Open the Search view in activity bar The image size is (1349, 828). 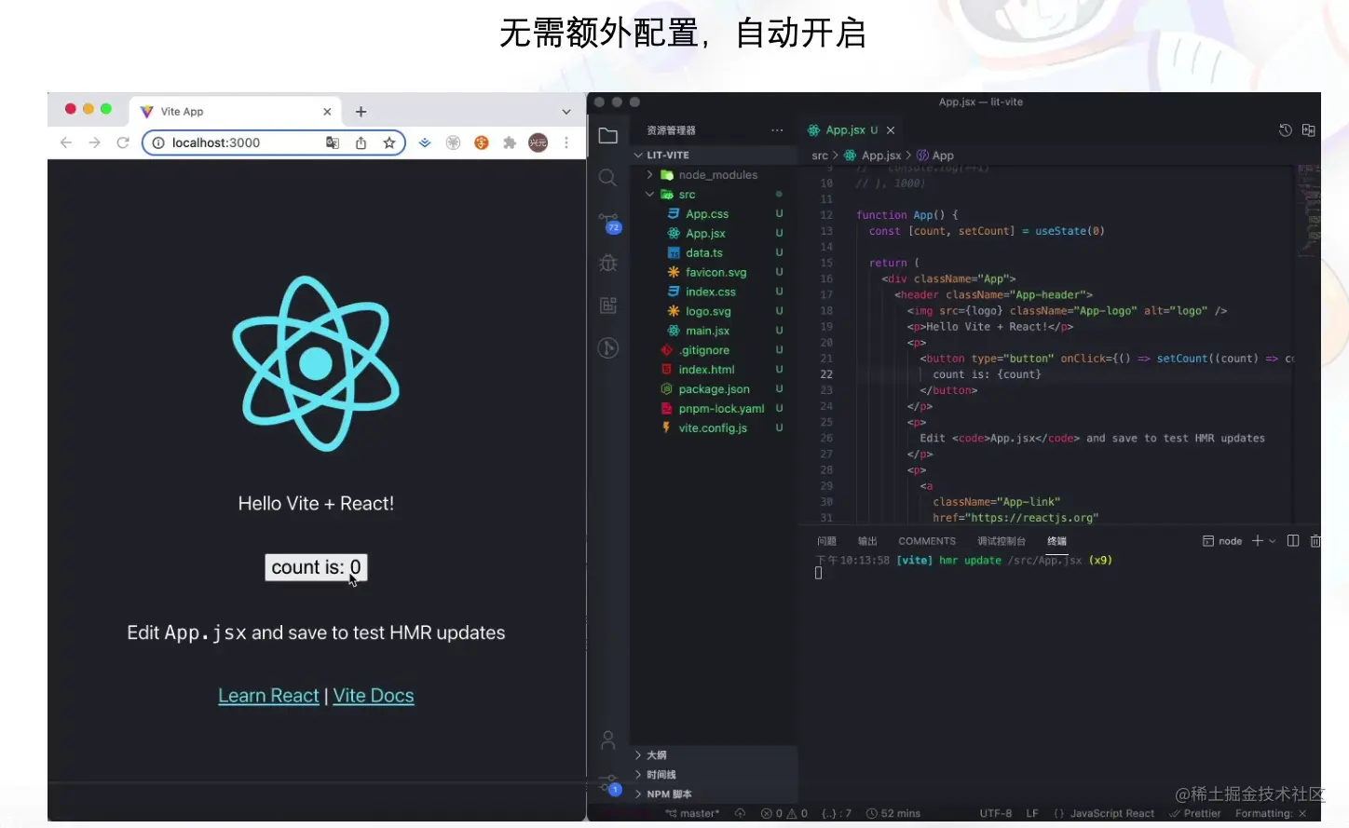tap(607, 178)
